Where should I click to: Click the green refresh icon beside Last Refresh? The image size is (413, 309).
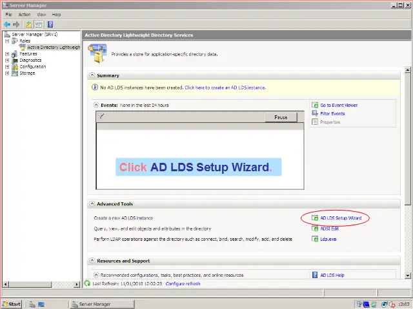(87, 283)
